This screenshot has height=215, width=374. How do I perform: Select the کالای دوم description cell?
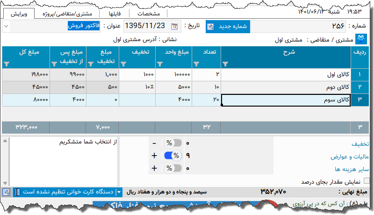[x=286, y=87]
